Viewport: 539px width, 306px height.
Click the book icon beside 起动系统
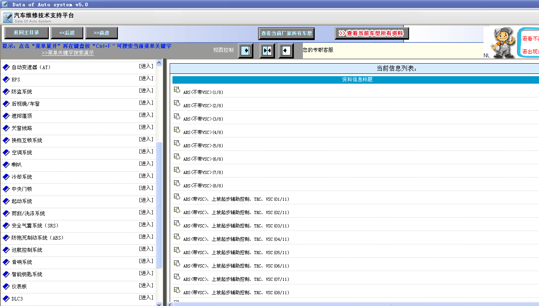(6, 201)
